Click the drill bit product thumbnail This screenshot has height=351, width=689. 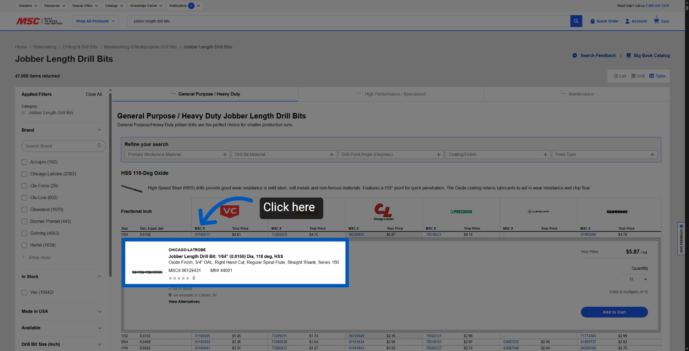tap(147, 272)
